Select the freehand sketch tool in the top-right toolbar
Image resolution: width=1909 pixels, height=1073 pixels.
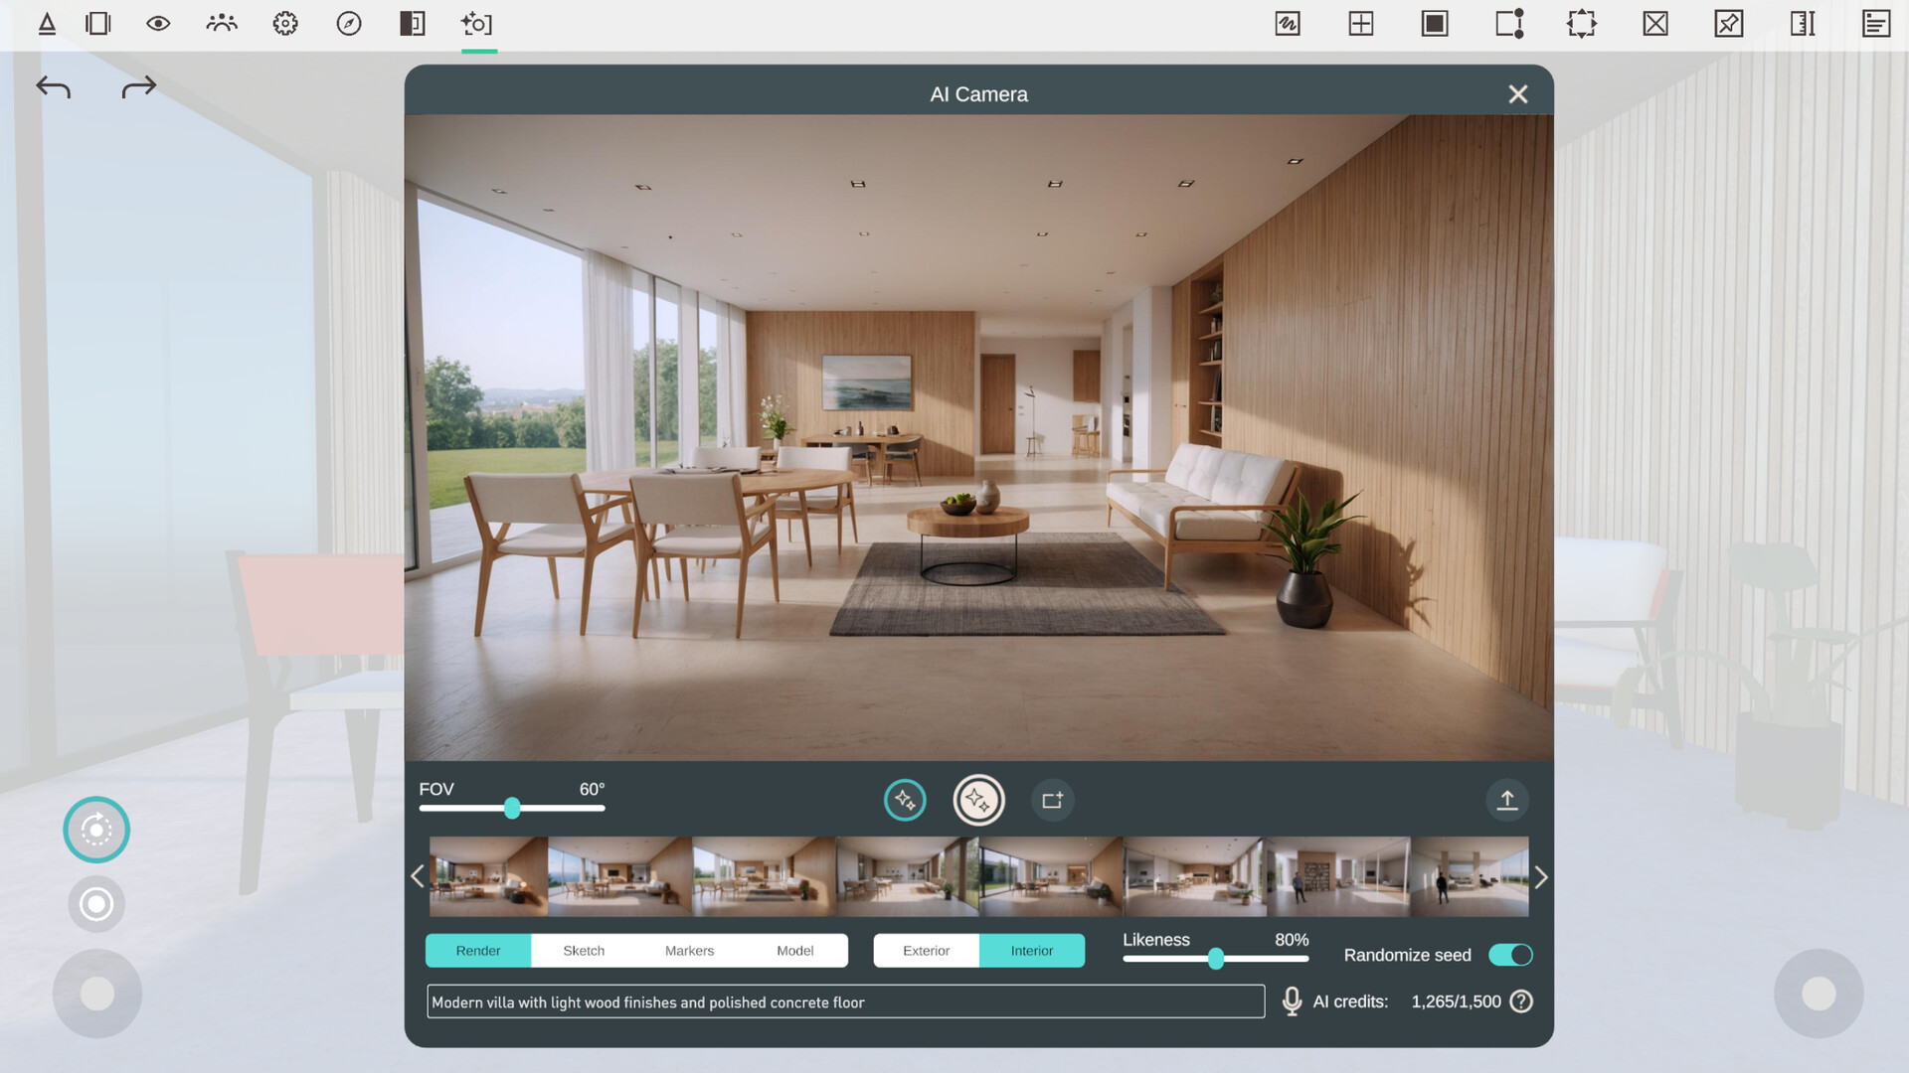pyautogui.click(x=1287, y=24)
